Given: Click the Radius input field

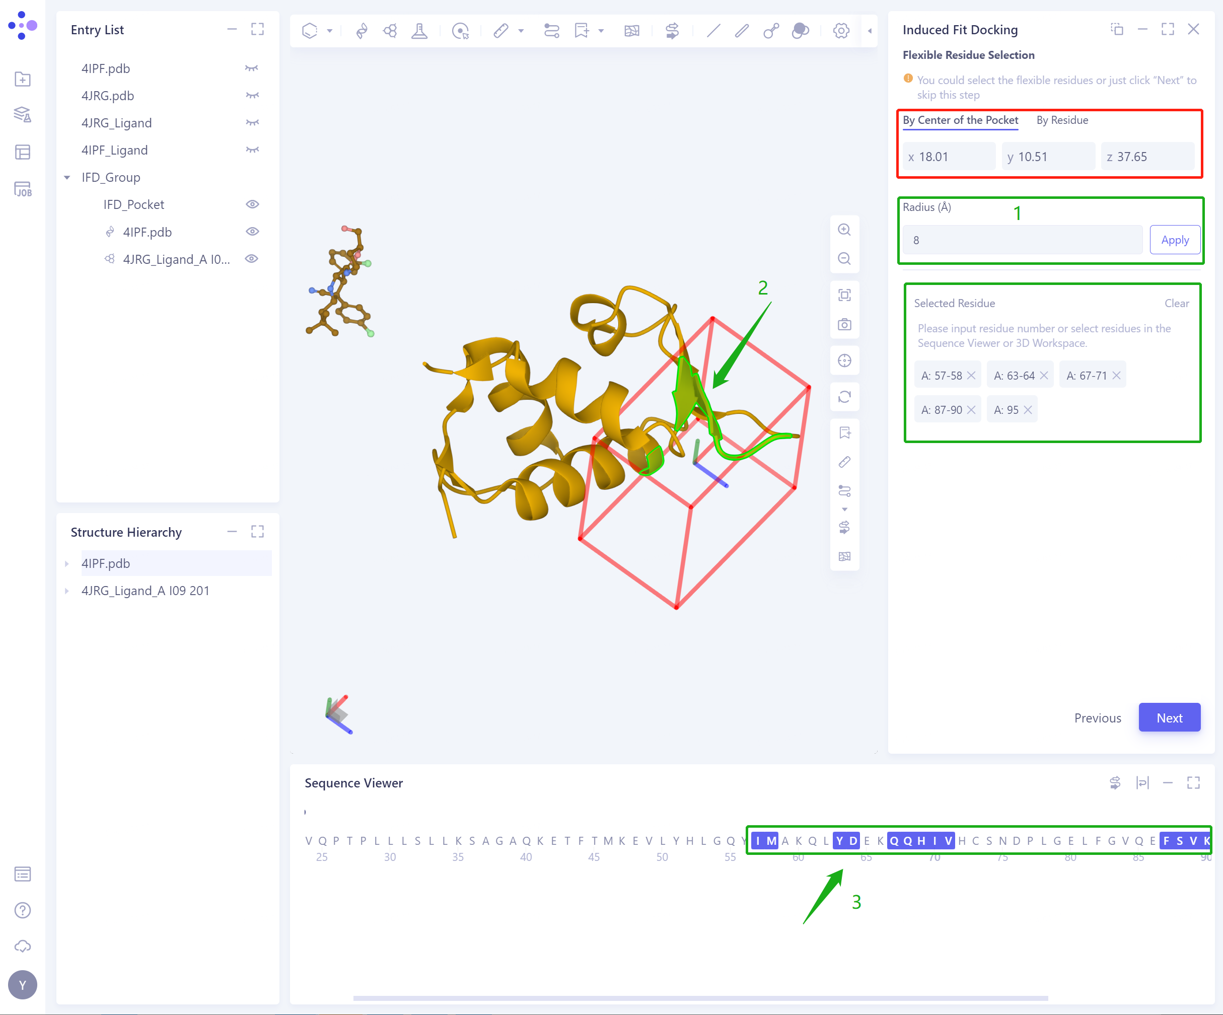Looking at the screenshot, I should pos(1022,240).
